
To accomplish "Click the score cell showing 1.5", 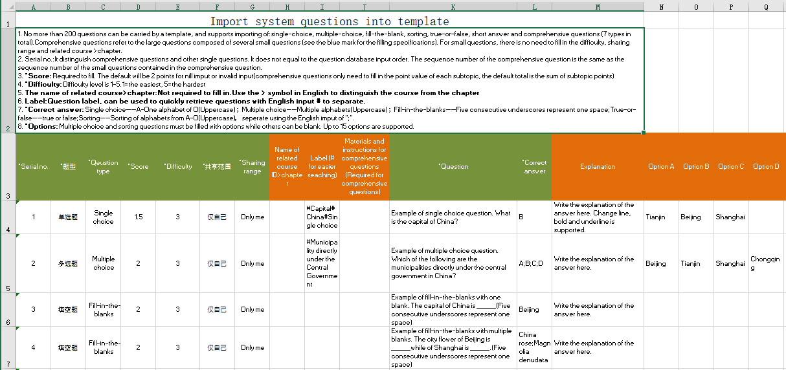I will click(x=138, y=217).
